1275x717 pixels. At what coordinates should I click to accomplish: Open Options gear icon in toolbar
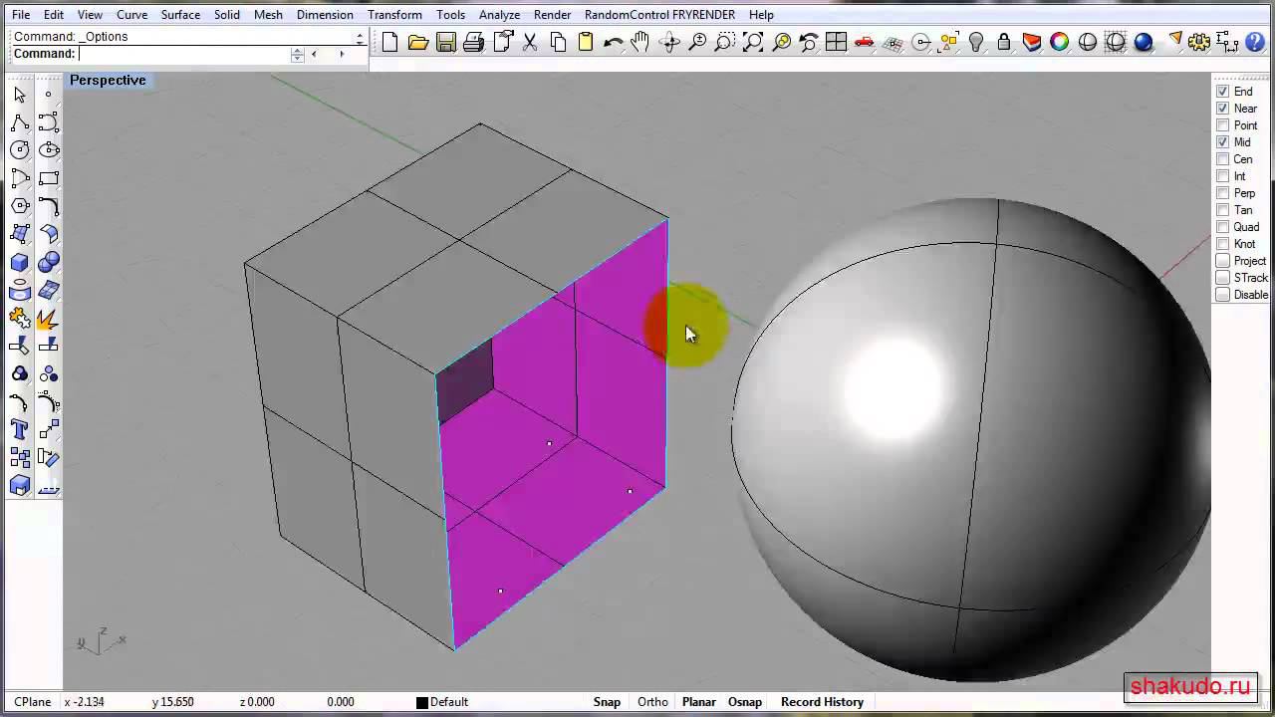[1199, 42]
